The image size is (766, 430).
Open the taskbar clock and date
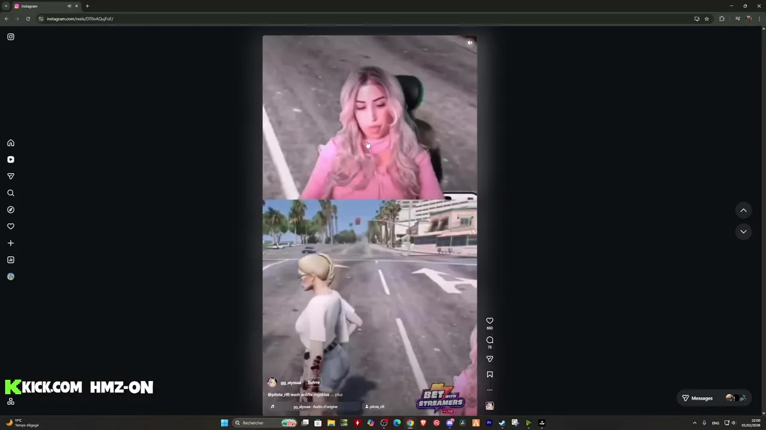(x=751, y=423)
